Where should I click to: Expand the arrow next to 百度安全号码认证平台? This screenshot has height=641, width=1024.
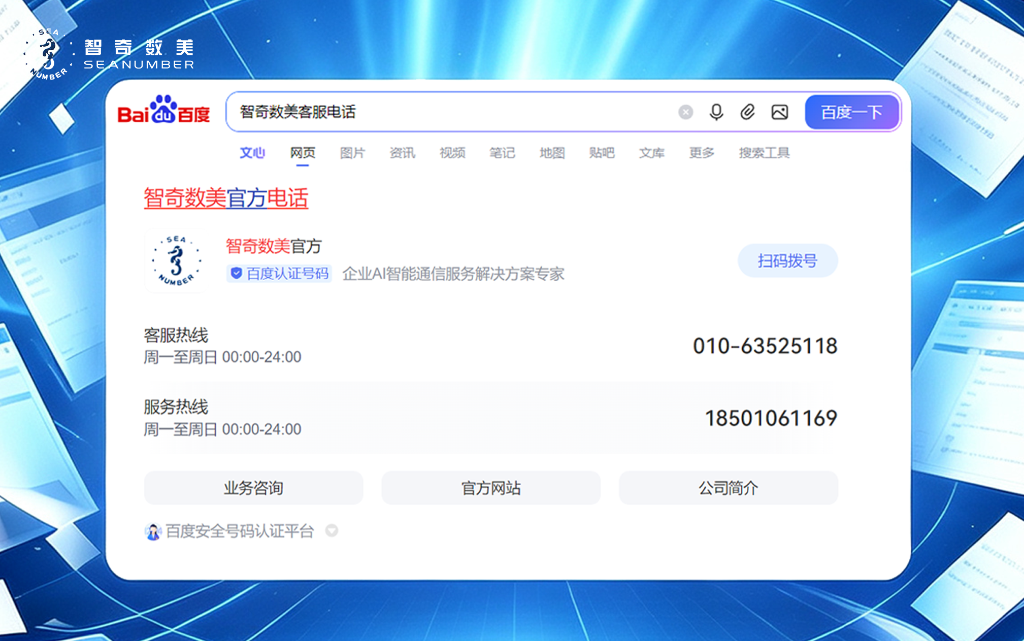[x=332, y=531]
